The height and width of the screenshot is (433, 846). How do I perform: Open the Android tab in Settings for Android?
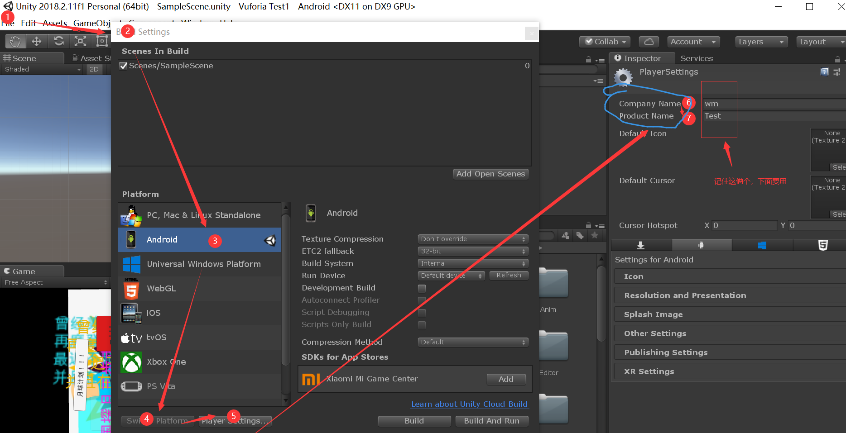702,245
